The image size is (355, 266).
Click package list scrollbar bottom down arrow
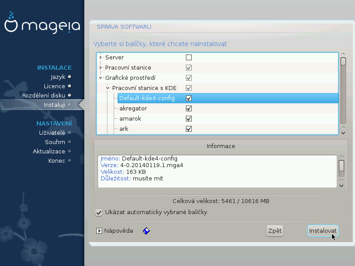pos(343,133)
